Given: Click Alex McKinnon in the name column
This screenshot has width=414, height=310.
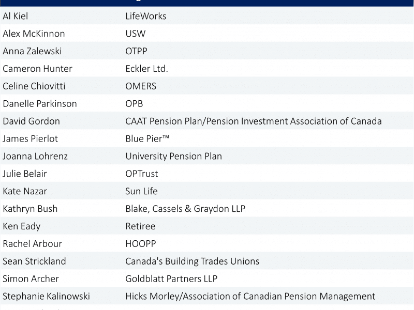Looking at the screenshot, I should pos(34,34).
